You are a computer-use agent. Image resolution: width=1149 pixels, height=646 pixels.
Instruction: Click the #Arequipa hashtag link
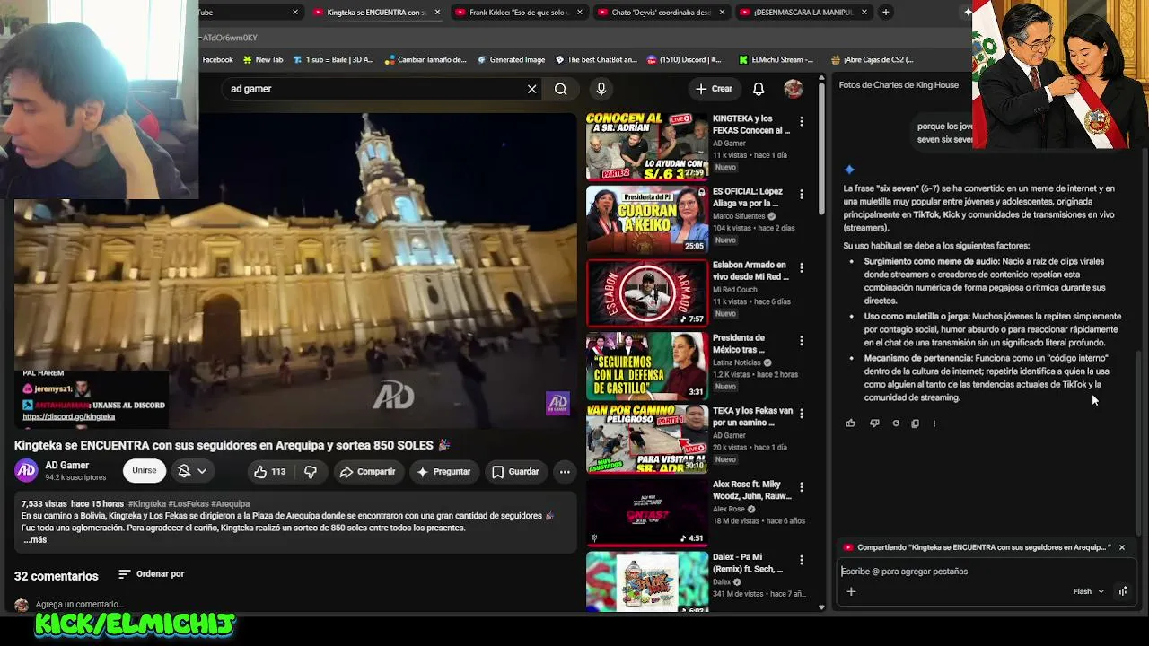(231, 504)
